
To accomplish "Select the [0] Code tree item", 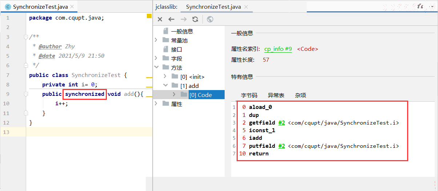I will point(201,95).
